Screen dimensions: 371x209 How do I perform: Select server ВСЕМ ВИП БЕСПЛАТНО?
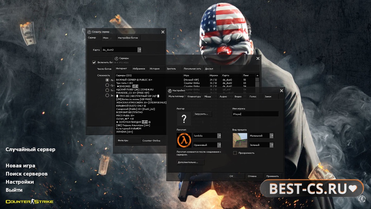(x=141, y=112)
